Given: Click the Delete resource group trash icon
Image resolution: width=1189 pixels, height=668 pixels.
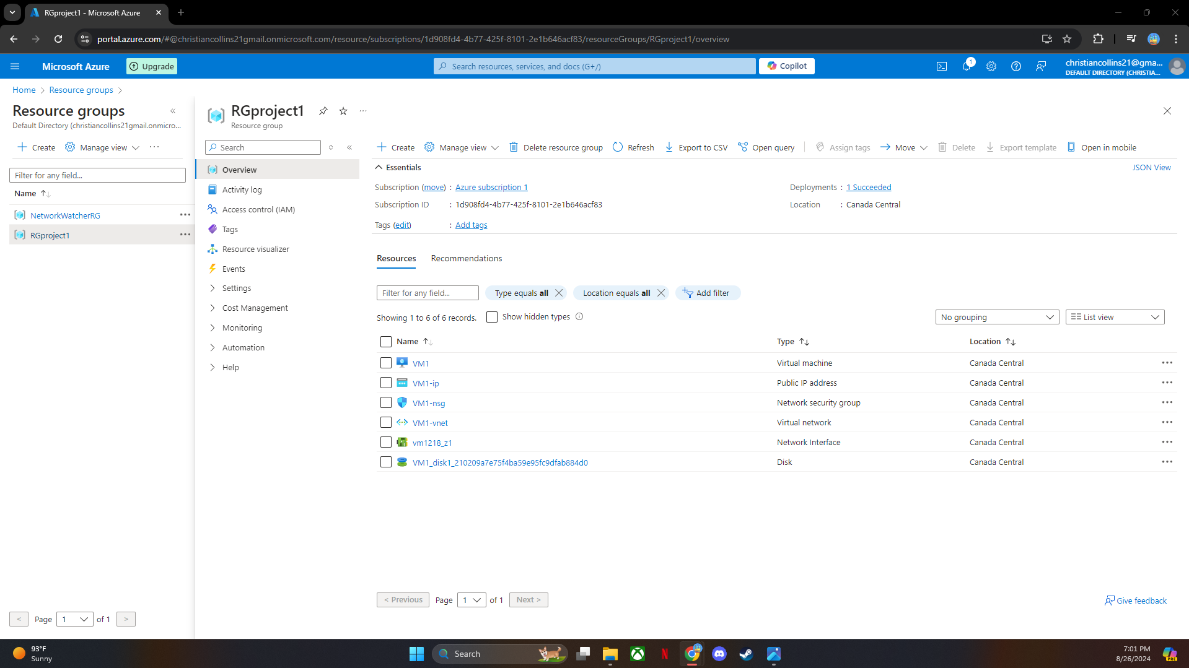Looking at the screenshot, I should [x=514, y=147].
